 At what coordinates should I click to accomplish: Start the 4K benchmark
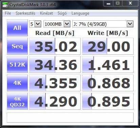17,83
